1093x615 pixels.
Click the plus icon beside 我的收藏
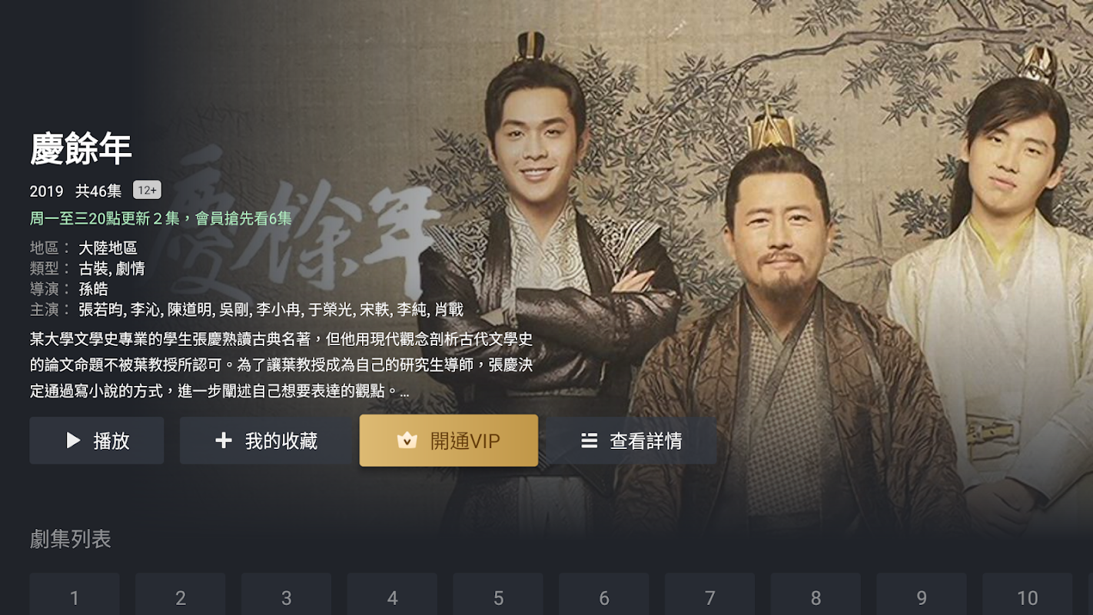[224, 440]
